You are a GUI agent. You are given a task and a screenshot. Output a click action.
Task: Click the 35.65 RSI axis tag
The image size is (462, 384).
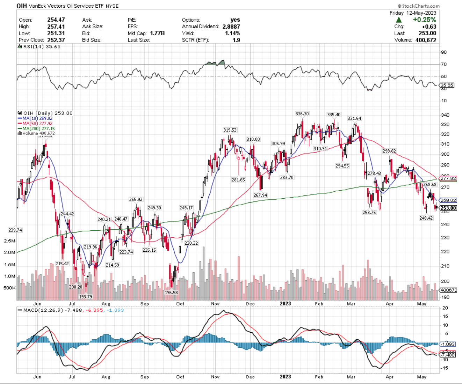coord(447,85)
